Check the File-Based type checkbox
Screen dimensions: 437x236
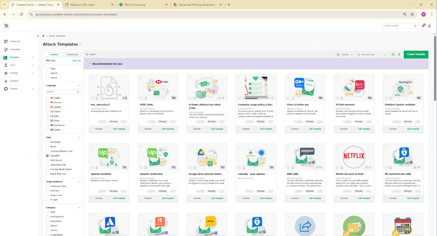[47, 142]
